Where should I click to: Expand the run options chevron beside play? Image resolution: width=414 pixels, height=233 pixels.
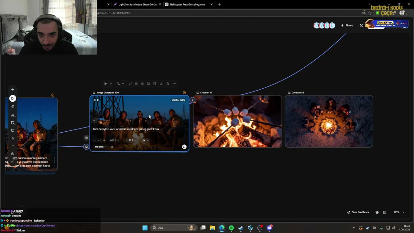111,84
